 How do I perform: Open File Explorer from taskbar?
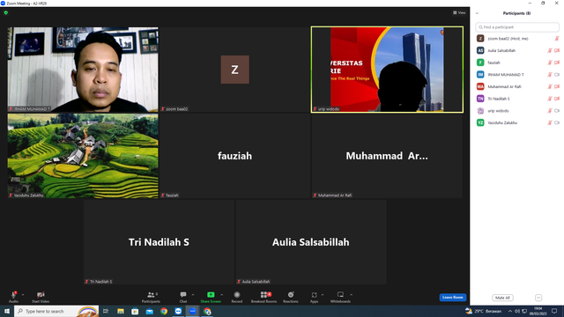(121, 311)
